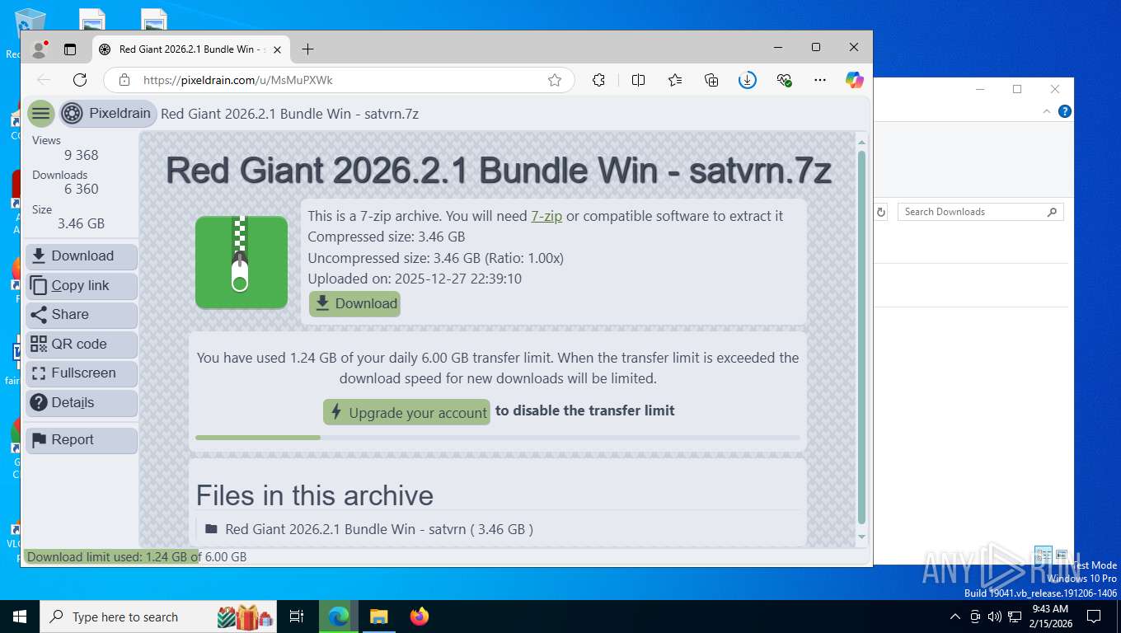This screenshot has height=633, width=1121.
Task: Open Copilot in Edge
Action: 855,80
